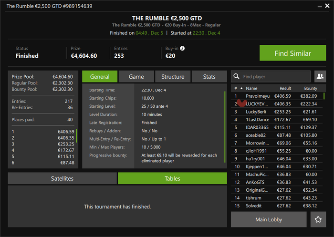Click the Bounty Pool value in left panel
This screenshot has width=334, height=237.
coord(63,89)
